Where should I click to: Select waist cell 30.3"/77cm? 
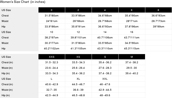[52, 43]
